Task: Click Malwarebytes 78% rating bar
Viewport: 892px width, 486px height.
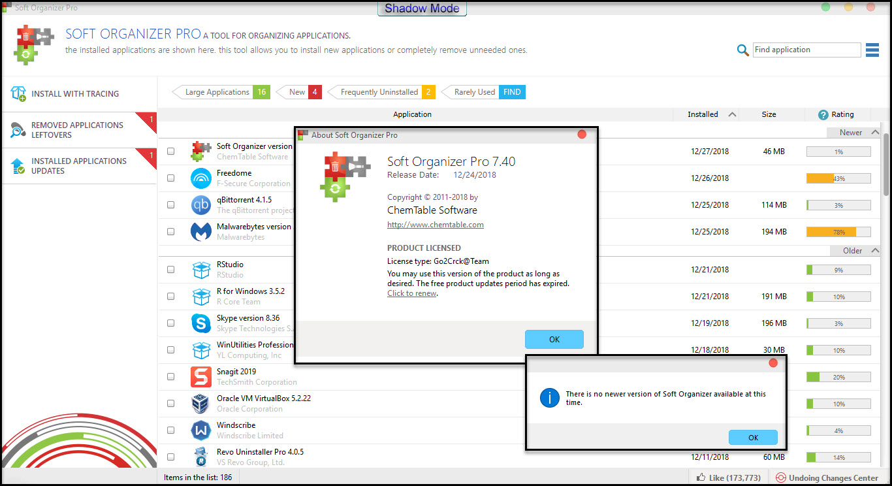Action: [838, 232]
